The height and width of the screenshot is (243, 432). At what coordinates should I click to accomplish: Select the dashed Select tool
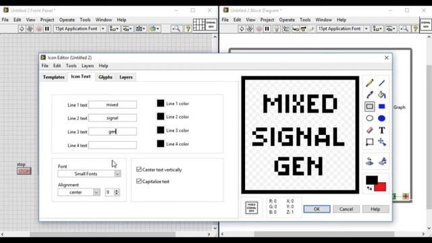pyautogui.click(x=369, y=142)
